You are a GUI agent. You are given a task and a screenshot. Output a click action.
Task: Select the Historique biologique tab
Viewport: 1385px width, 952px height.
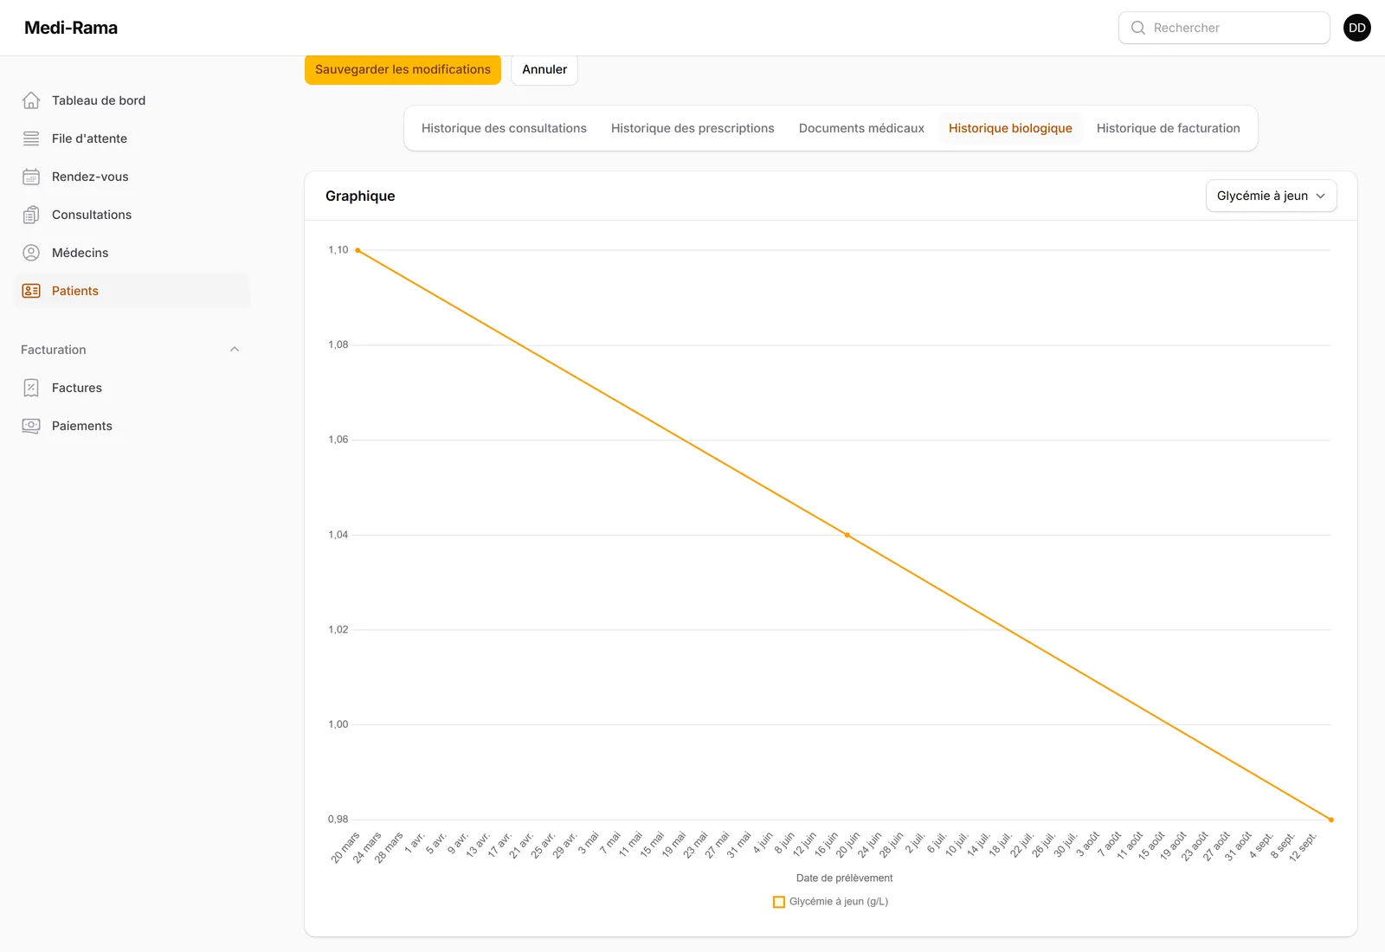(x=1010, y=128)
